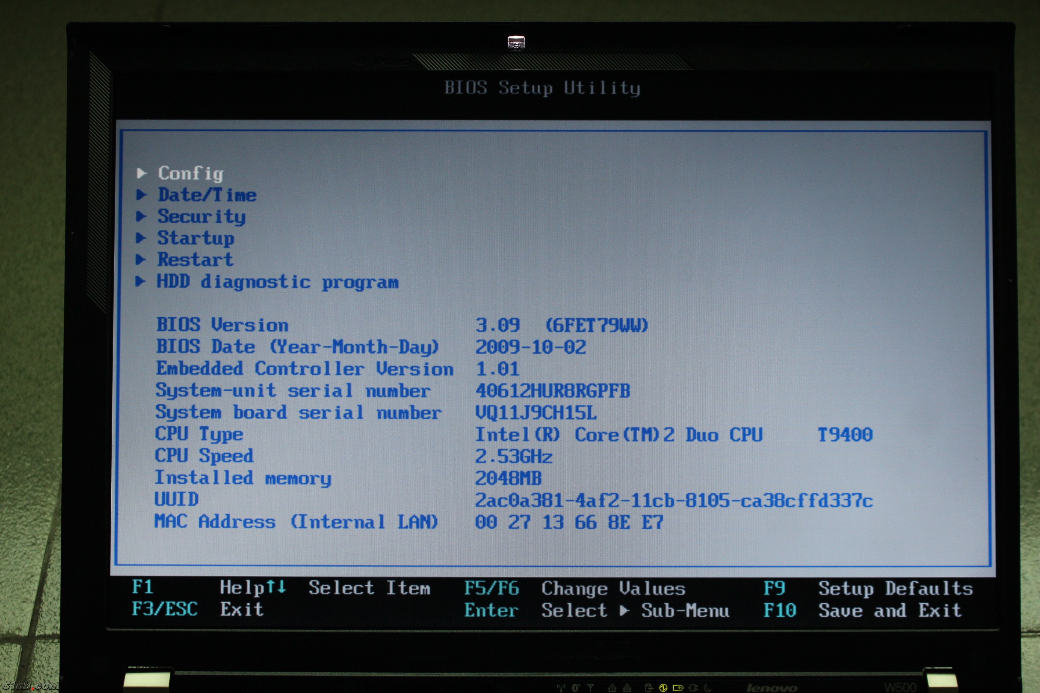Click Change Values hint

point(613,589)
